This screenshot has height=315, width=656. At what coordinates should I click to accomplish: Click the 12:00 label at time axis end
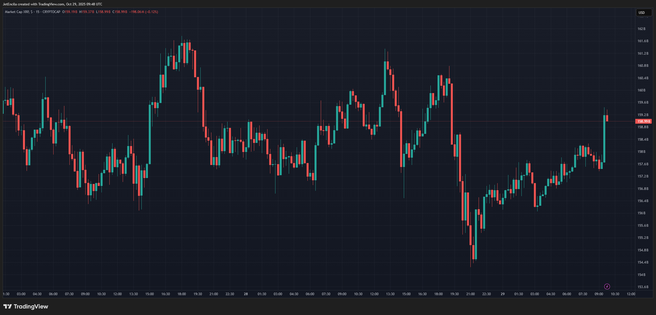tap(631, 294)
